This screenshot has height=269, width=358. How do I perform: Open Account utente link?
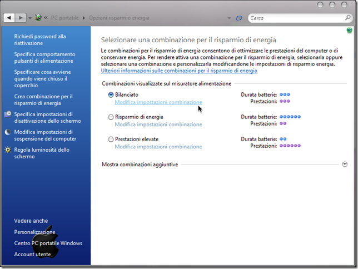pos(32,254)
